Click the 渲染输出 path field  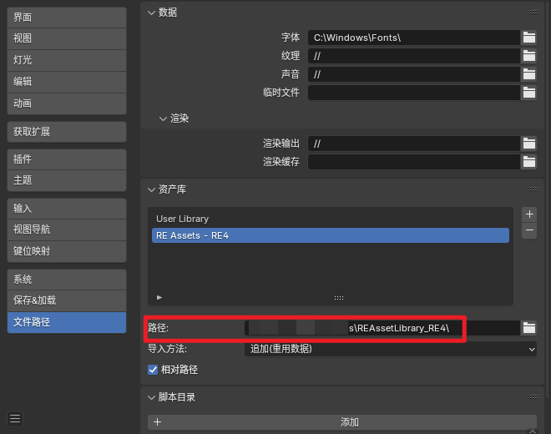point(414,144)
